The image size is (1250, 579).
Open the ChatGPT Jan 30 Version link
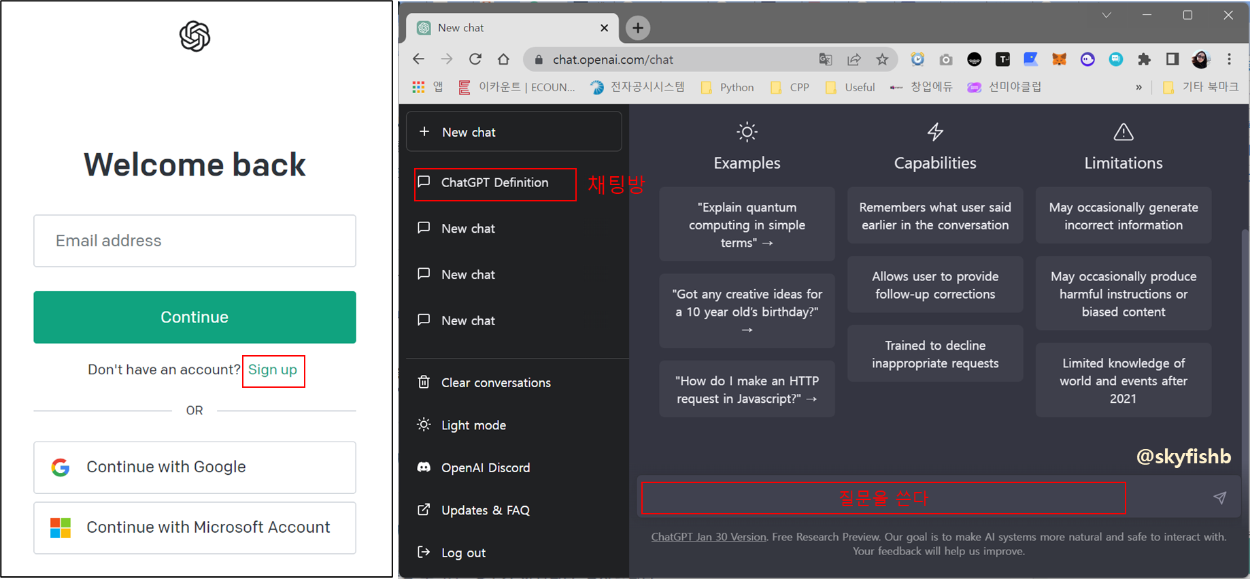[709, 537]
